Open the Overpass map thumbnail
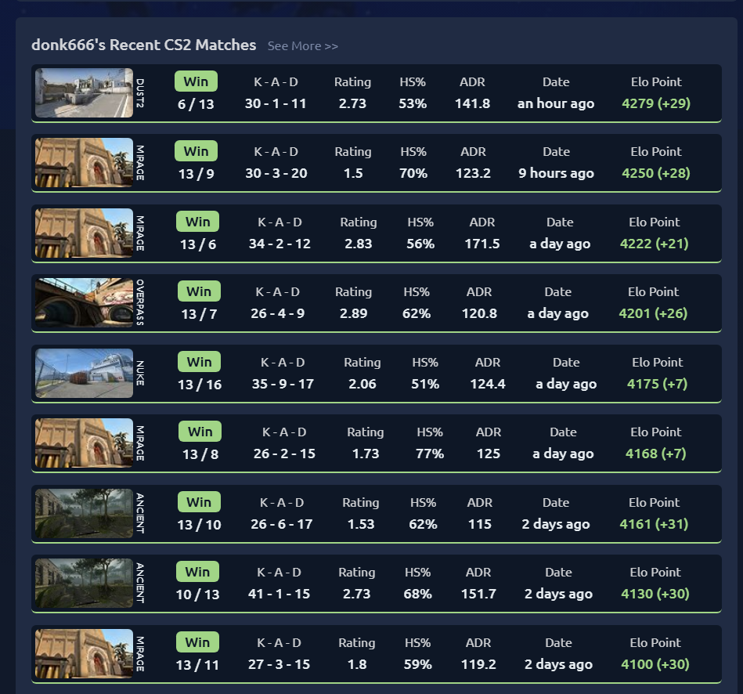Image resolution: width=743 pixels, height=694 pixels. (84, 302)
